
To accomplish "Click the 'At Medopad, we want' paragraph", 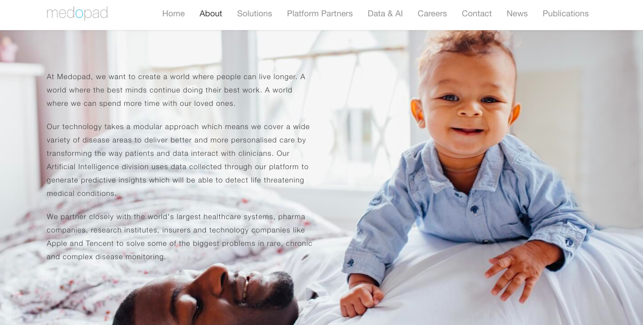I will 176,90.
